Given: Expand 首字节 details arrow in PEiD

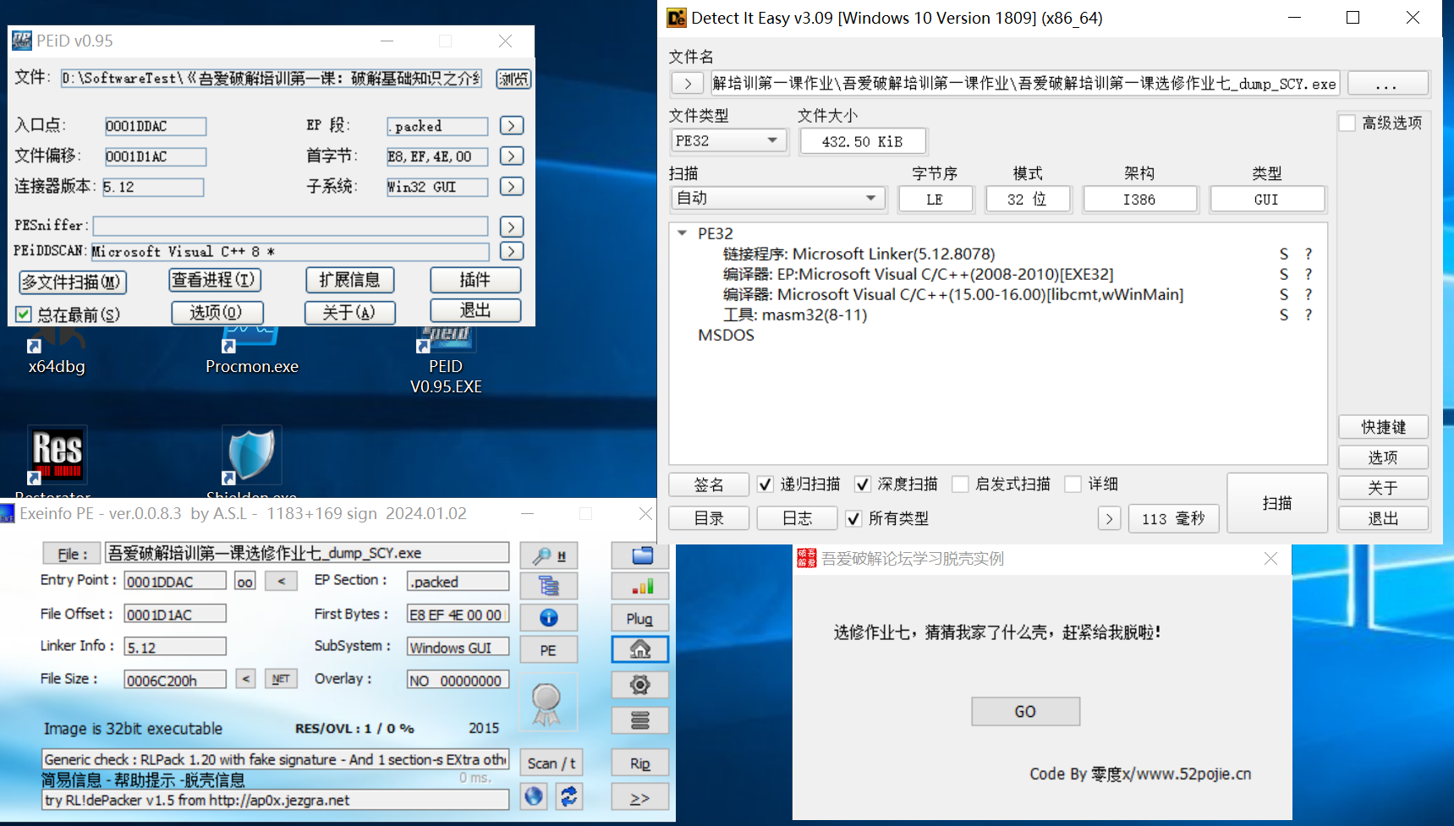Looking at the screenshot, I should pyautogui.click(x=511, y=156).
